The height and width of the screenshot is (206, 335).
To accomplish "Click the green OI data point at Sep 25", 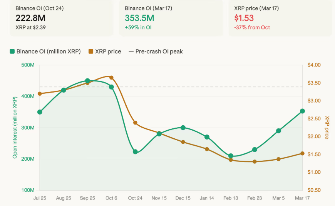I will pyautogui.click(x=87, y=81).
